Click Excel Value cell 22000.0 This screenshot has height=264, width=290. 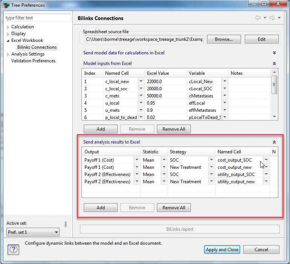click(x=165, y=82)
